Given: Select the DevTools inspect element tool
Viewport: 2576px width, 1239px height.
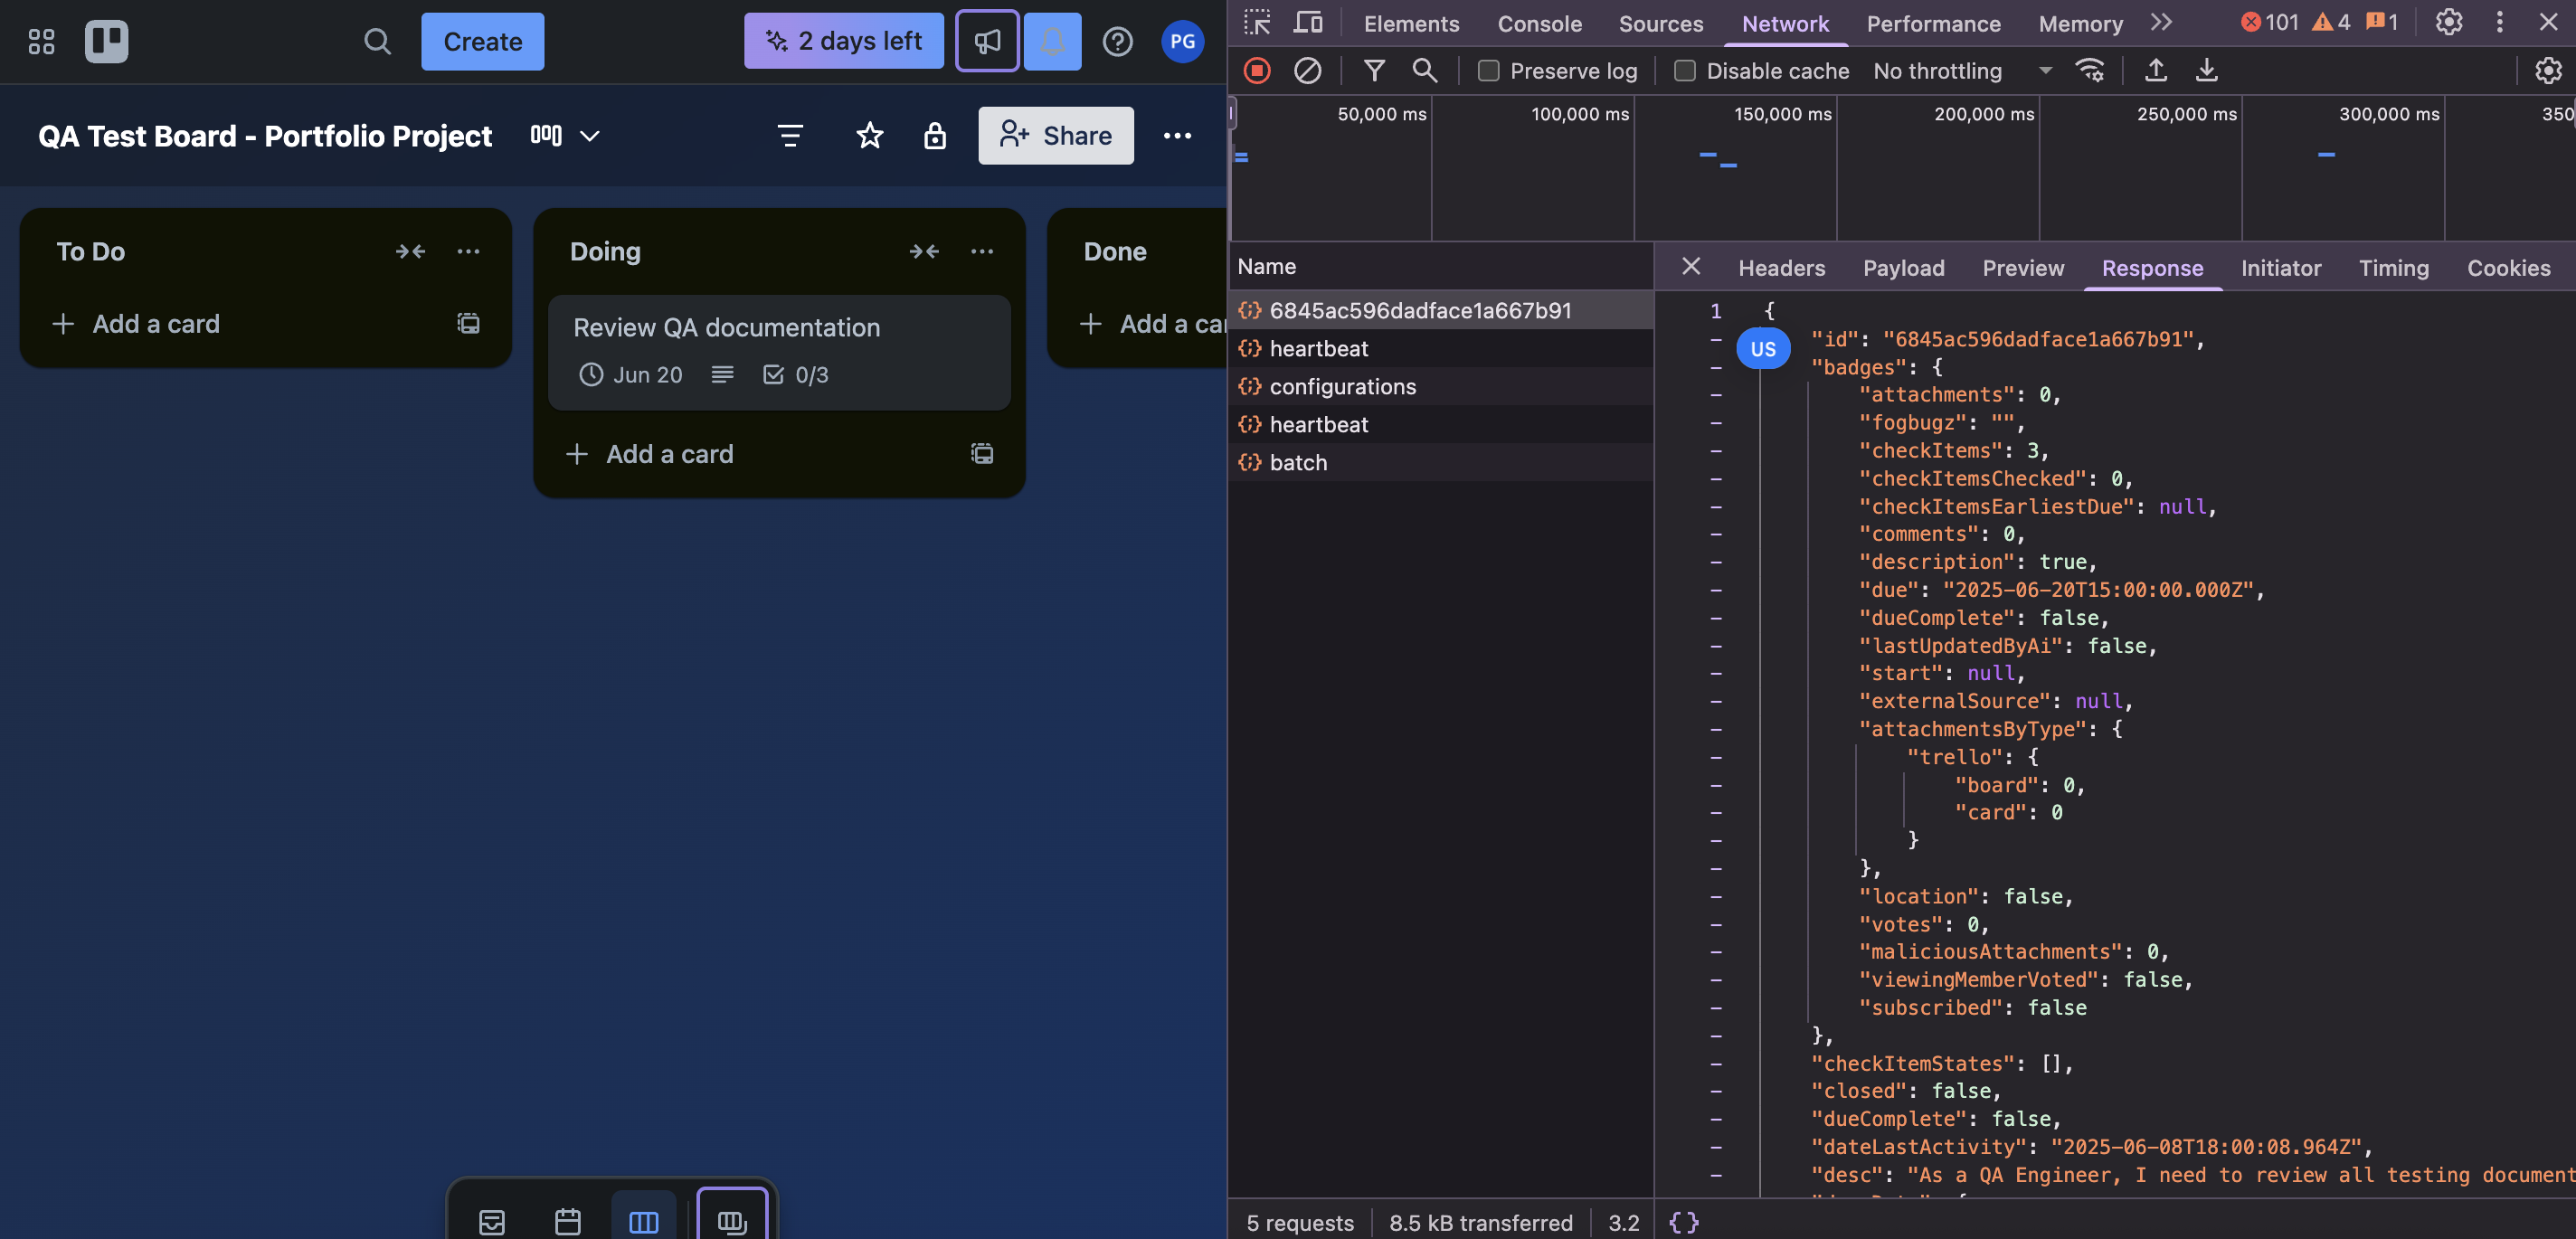Looking at the screenshot, I should click(1256, 22).
